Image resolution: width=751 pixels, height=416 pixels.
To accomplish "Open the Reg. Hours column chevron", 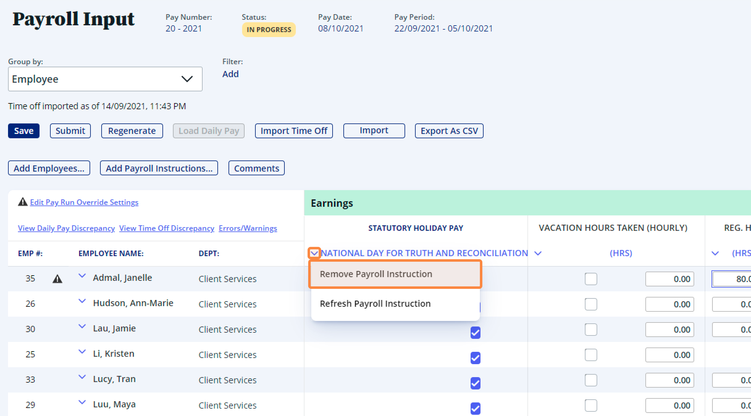I will pyautogui.click(x=715, y=253).
